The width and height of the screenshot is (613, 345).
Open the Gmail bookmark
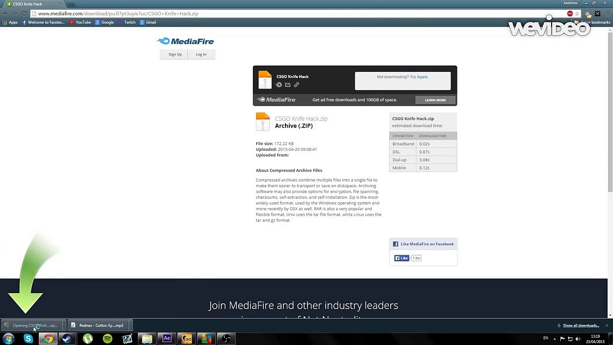[x=148, y=22]
